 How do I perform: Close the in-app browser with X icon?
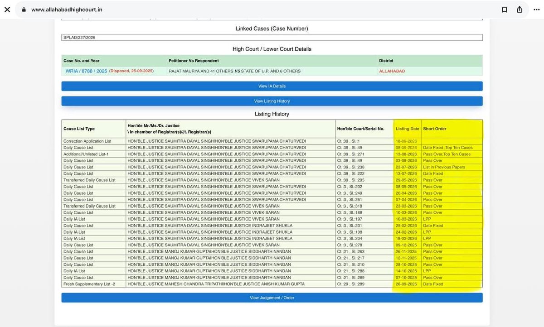click(x=7, y=10)
